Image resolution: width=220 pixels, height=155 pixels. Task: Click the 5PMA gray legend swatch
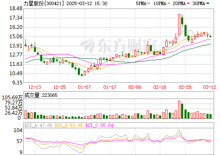pos(148,3)
